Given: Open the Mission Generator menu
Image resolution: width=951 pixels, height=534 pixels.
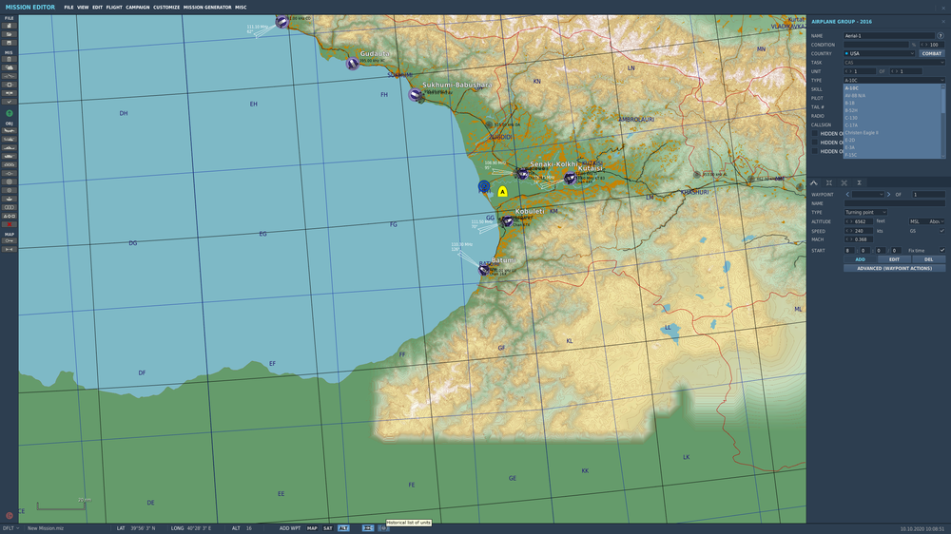Looking at the screenshot, I should click(x=207, y=8).
